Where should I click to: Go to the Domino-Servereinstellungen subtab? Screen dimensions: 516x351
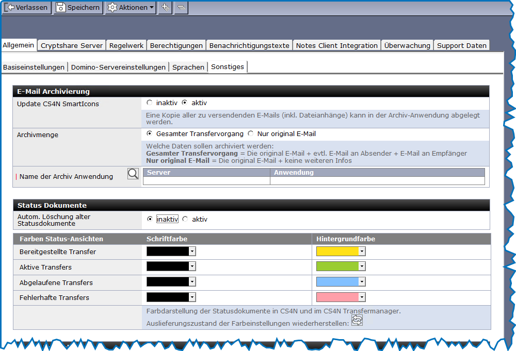[x=118, y=67]
